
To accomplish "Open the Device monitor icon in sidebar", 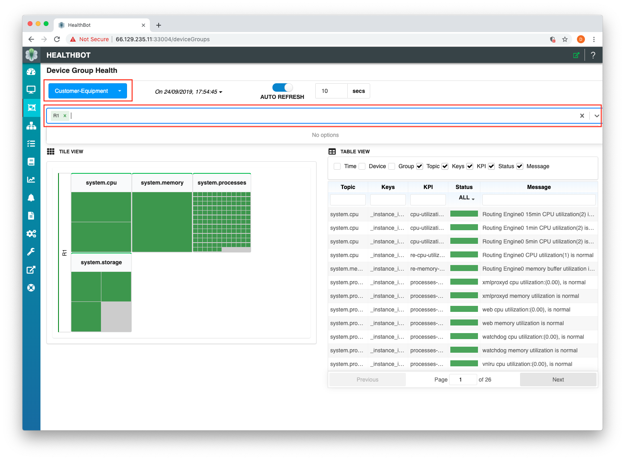I will [x=31, y=90].
